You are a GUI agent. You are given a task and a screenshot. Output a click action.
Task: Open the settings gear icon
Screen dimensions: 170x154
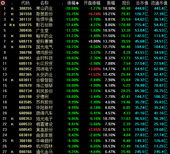(3, 3)
